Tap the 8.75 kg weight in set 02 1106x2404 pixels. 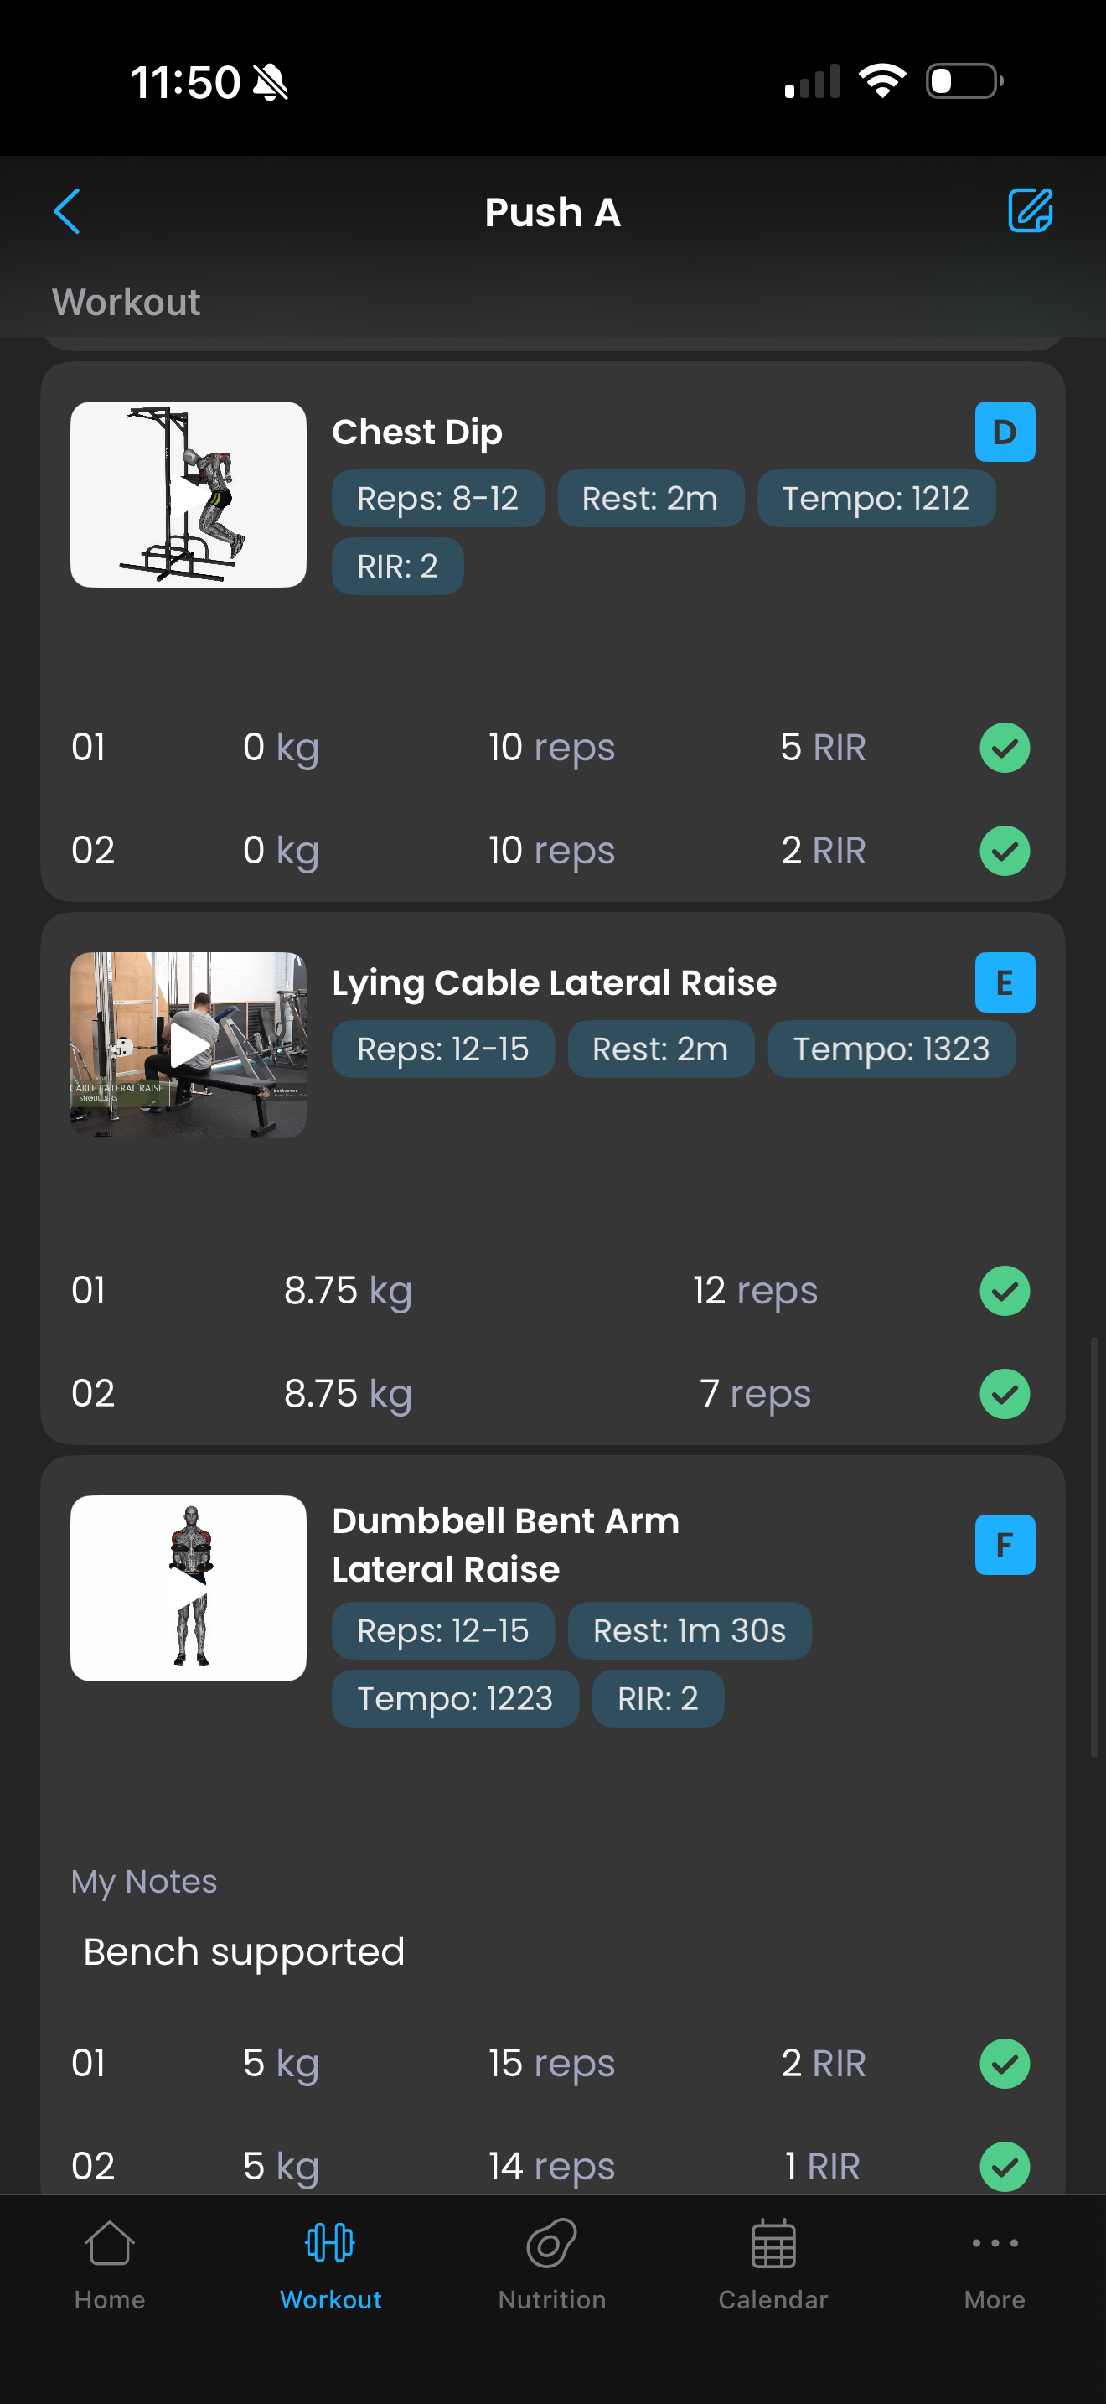coord(348,1393)
